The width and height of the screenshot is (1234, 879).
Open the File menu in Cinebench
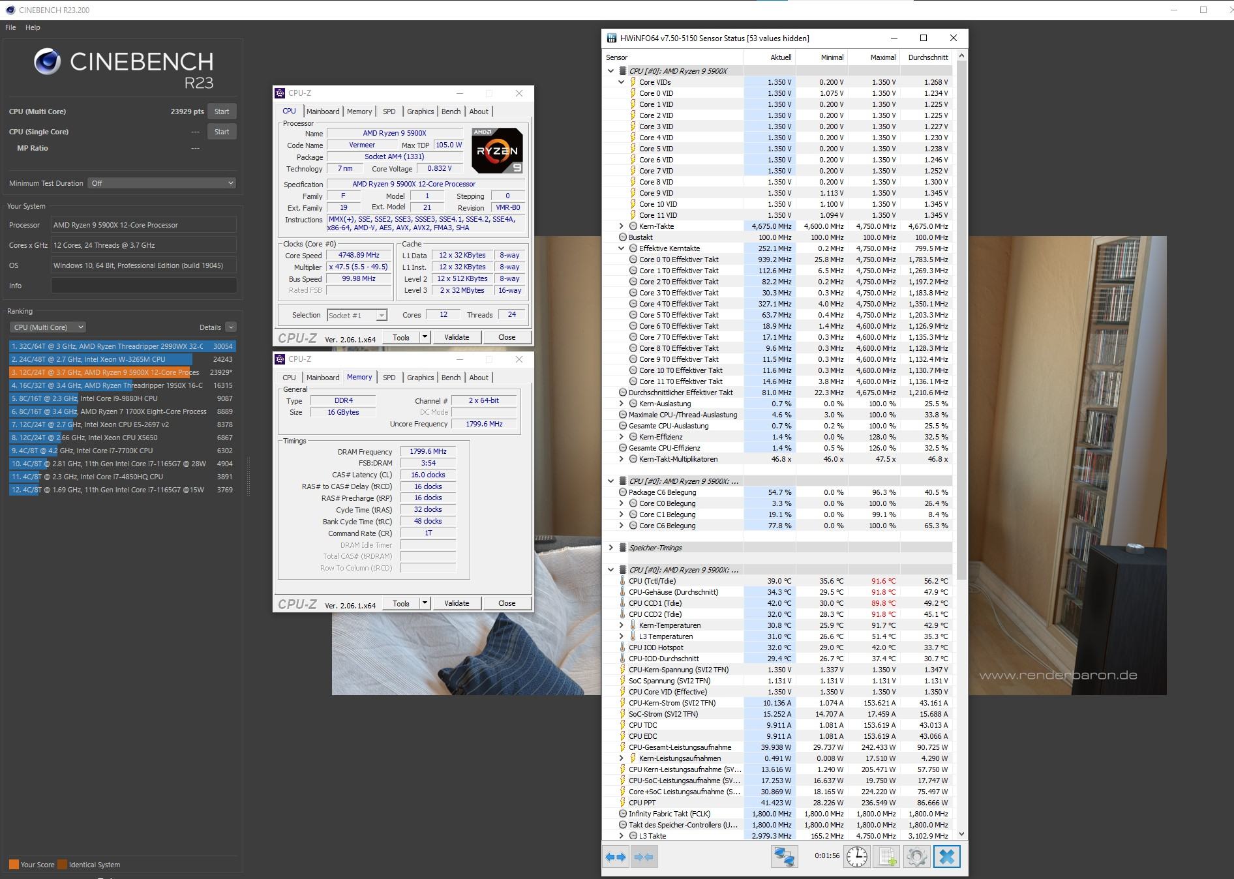point(10,27)
